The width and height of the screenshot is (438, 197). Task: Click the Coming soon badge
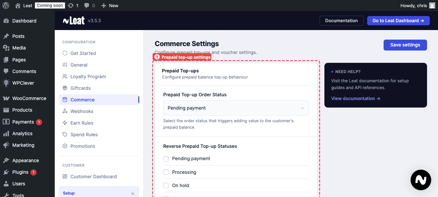50,5
